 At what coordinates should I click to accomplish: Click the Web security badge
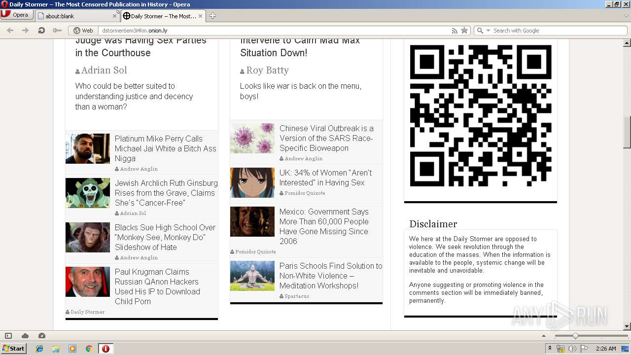[x=83, y=31]
